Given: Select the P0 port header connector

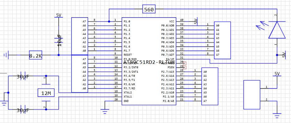Looking at the screenshot, I should (222, 40).
